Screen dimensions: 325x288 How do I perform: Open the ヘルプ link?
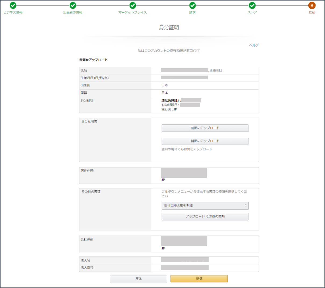click(x=254, y=45)
